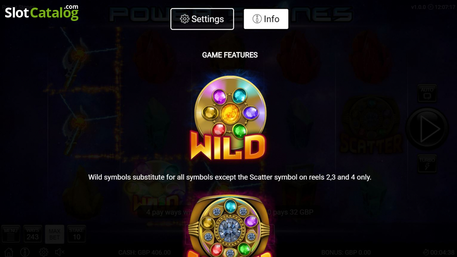This screenshot has width=457, height=257.
Task: Select the WAYS 243 button
Action: coord(33,234)
